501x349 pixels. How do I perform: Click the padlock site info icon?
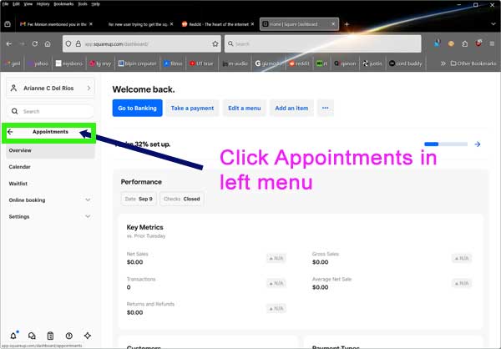pos(78,43)
